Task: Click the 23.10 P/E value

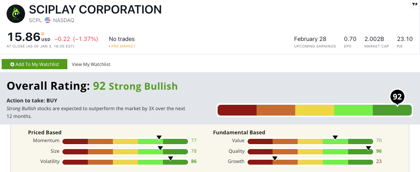Action: 405,39
